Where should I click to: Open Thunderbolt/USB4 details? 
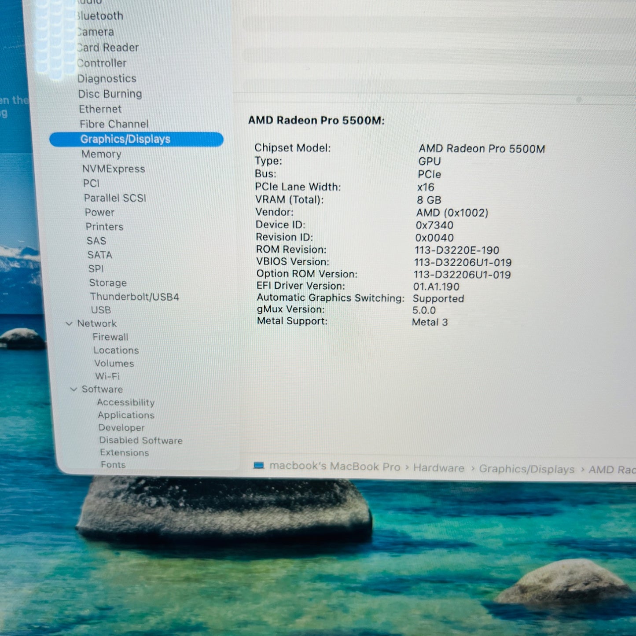coord(134,297)
